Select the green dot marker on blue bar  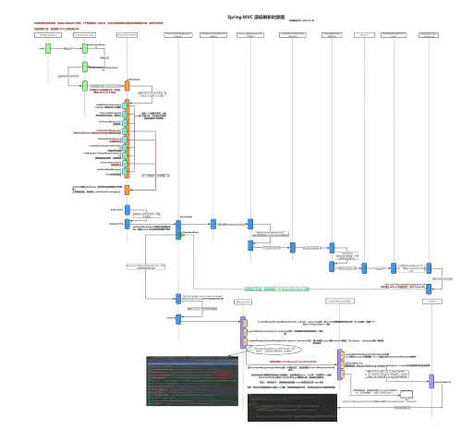[x=181, y=235]
